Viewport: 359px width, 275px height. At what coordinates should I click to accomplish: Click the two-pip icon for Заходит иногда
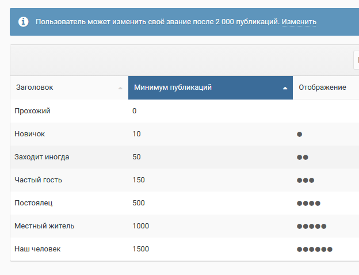tap(303, 157)
